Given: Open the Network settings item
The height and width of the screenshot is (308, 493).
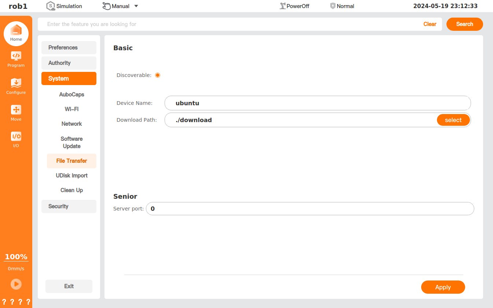Looking at the screenshot, I should 71,124.
